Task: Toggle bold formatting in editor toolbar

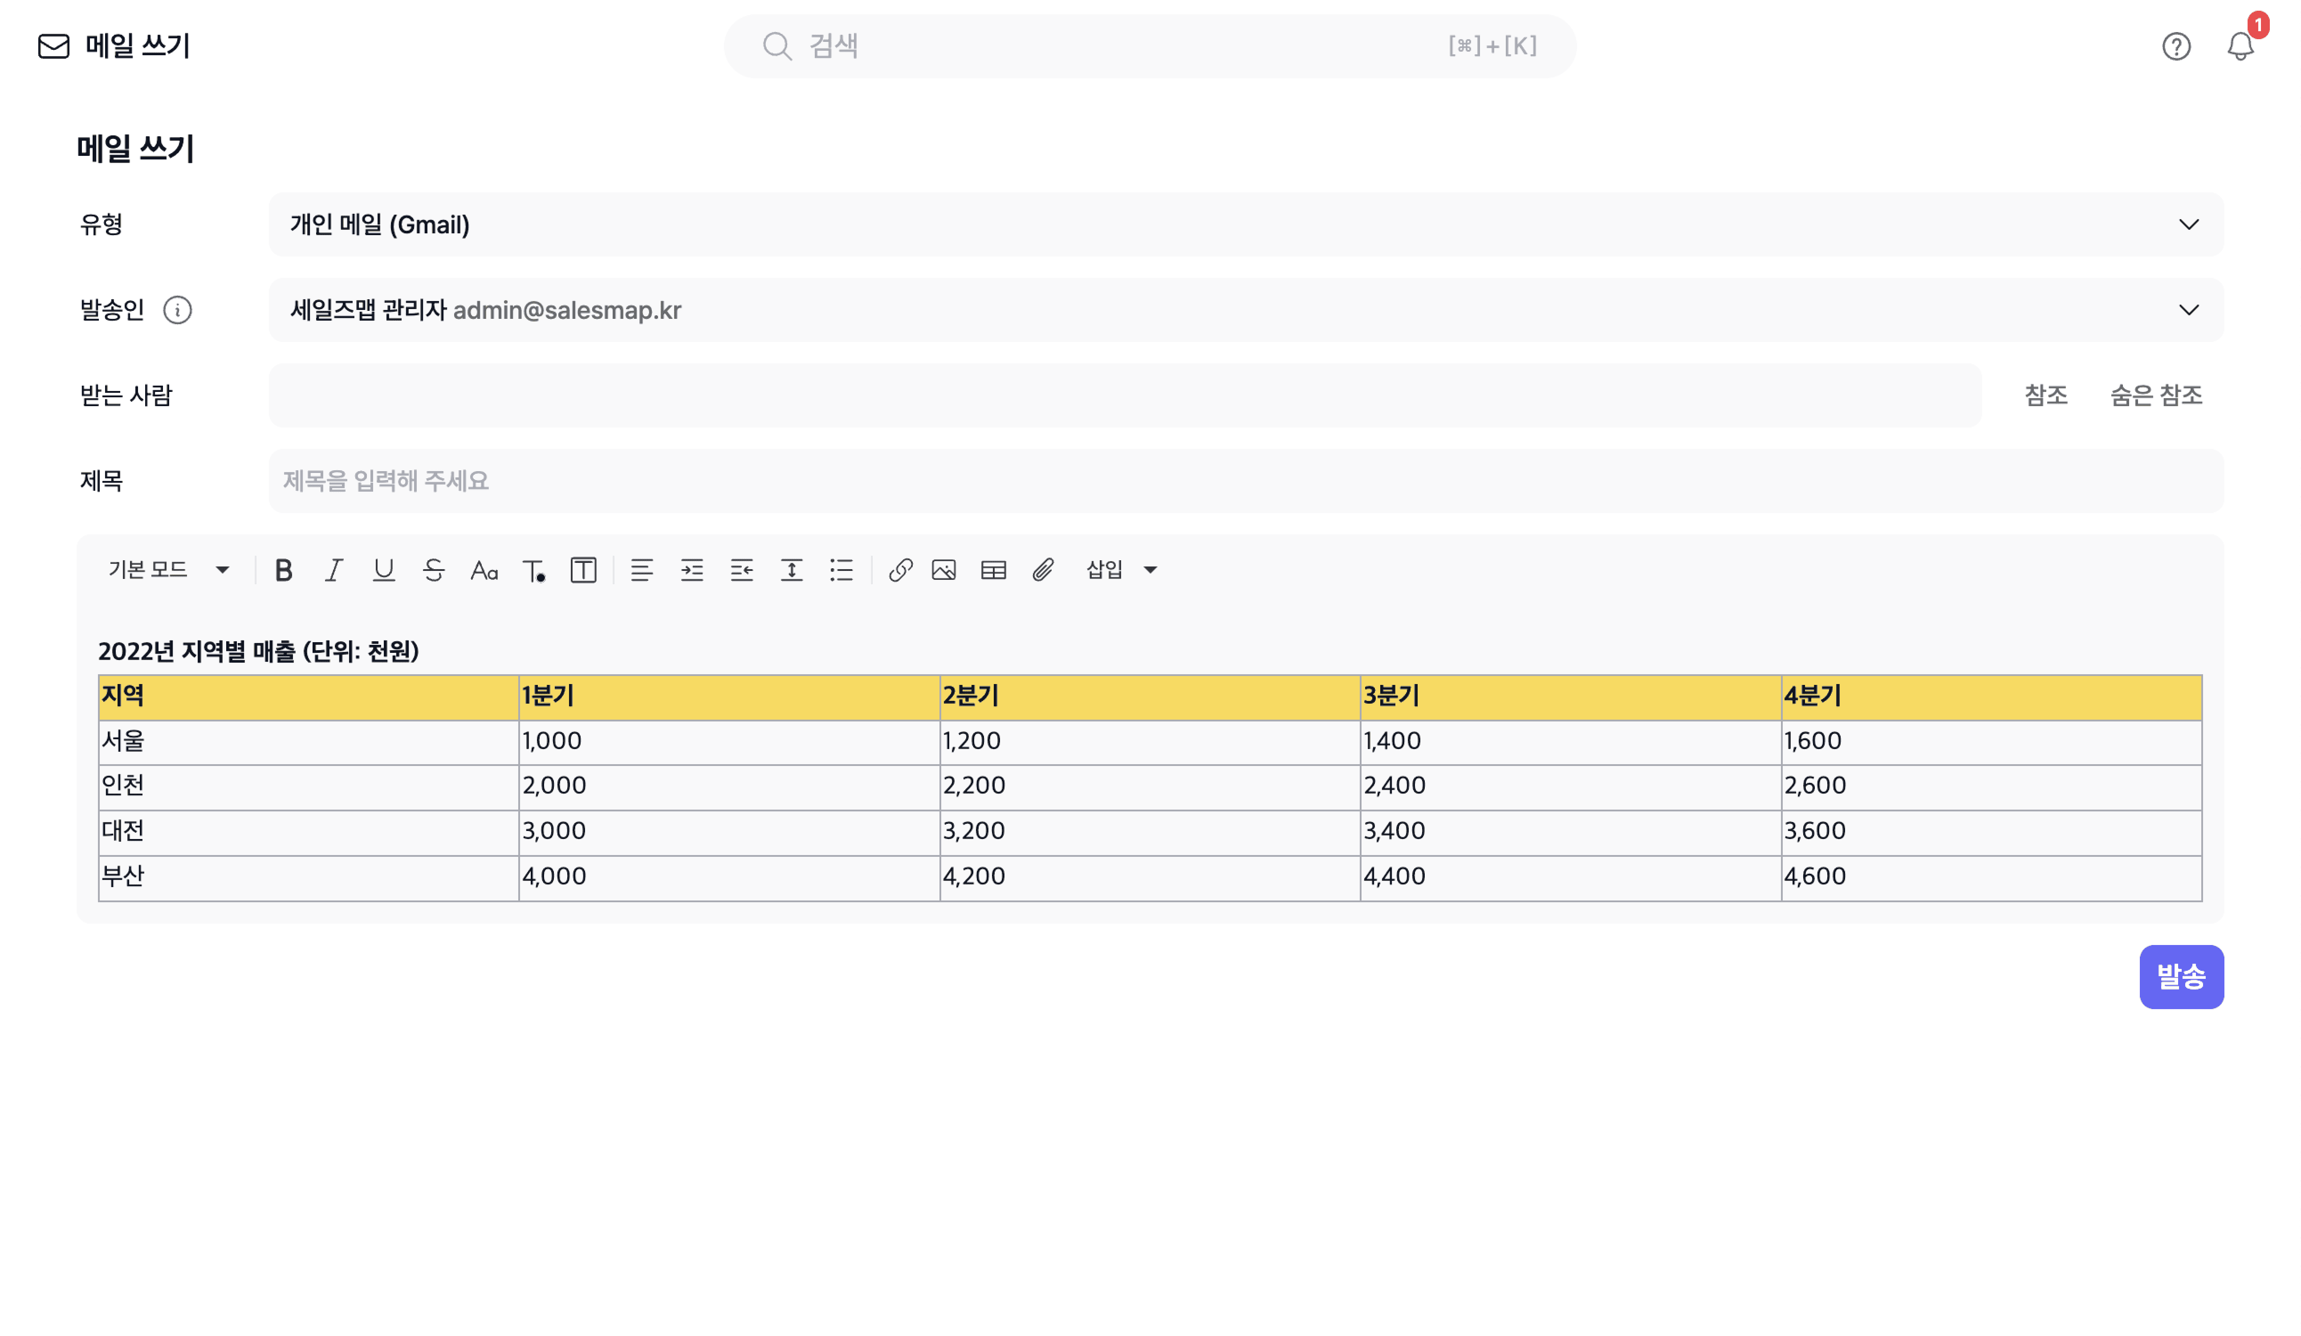Action: pos(284,570)
